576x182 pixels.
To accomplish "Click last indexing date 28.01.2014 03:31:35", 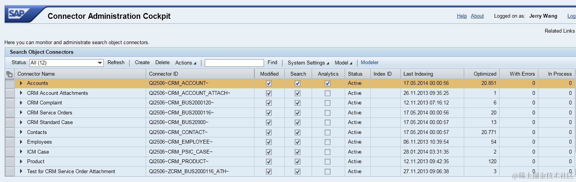I will [426, 152].
